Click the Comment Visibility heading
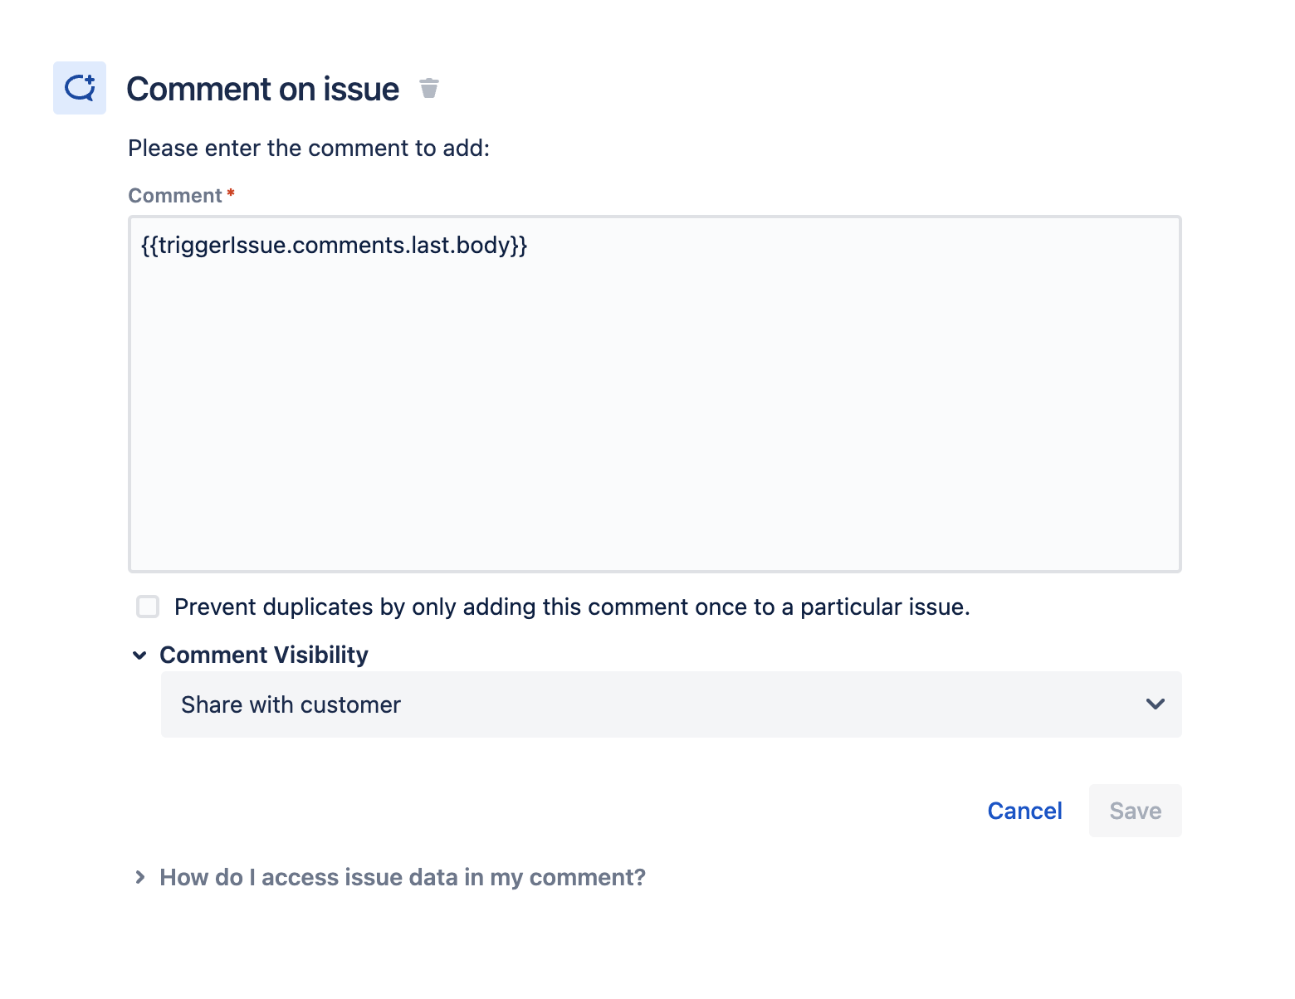Viewport: 1295px width, 999px height. (264, 655)
